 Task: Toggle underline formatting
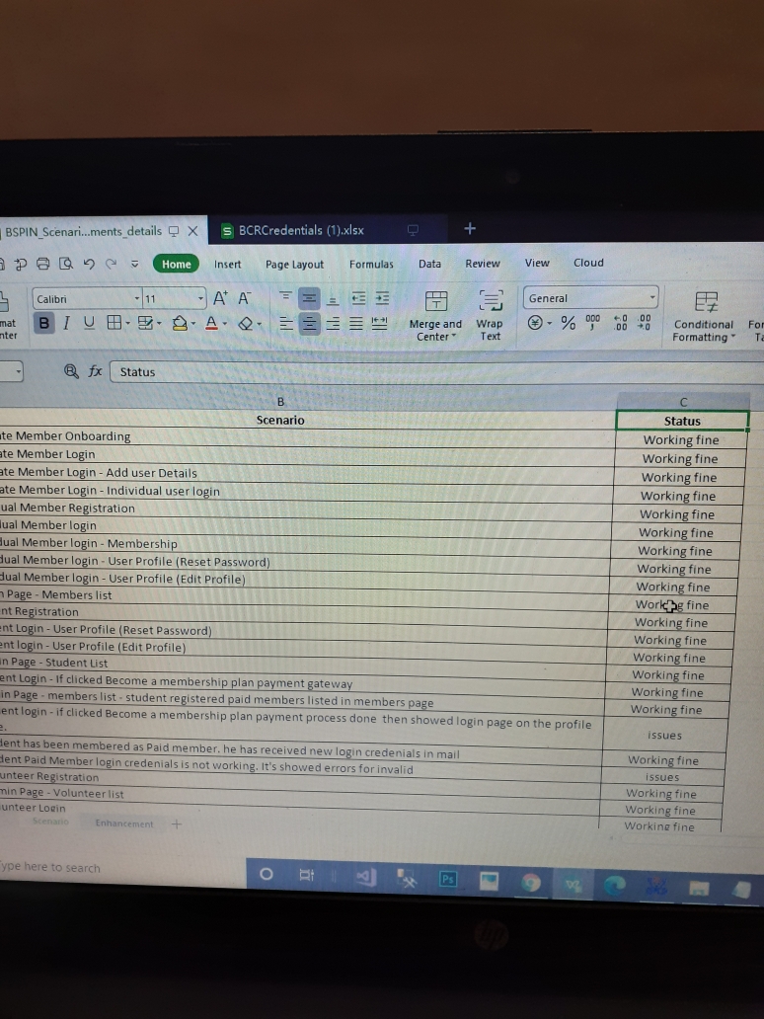pyautogui.click(x=90, y=323)
